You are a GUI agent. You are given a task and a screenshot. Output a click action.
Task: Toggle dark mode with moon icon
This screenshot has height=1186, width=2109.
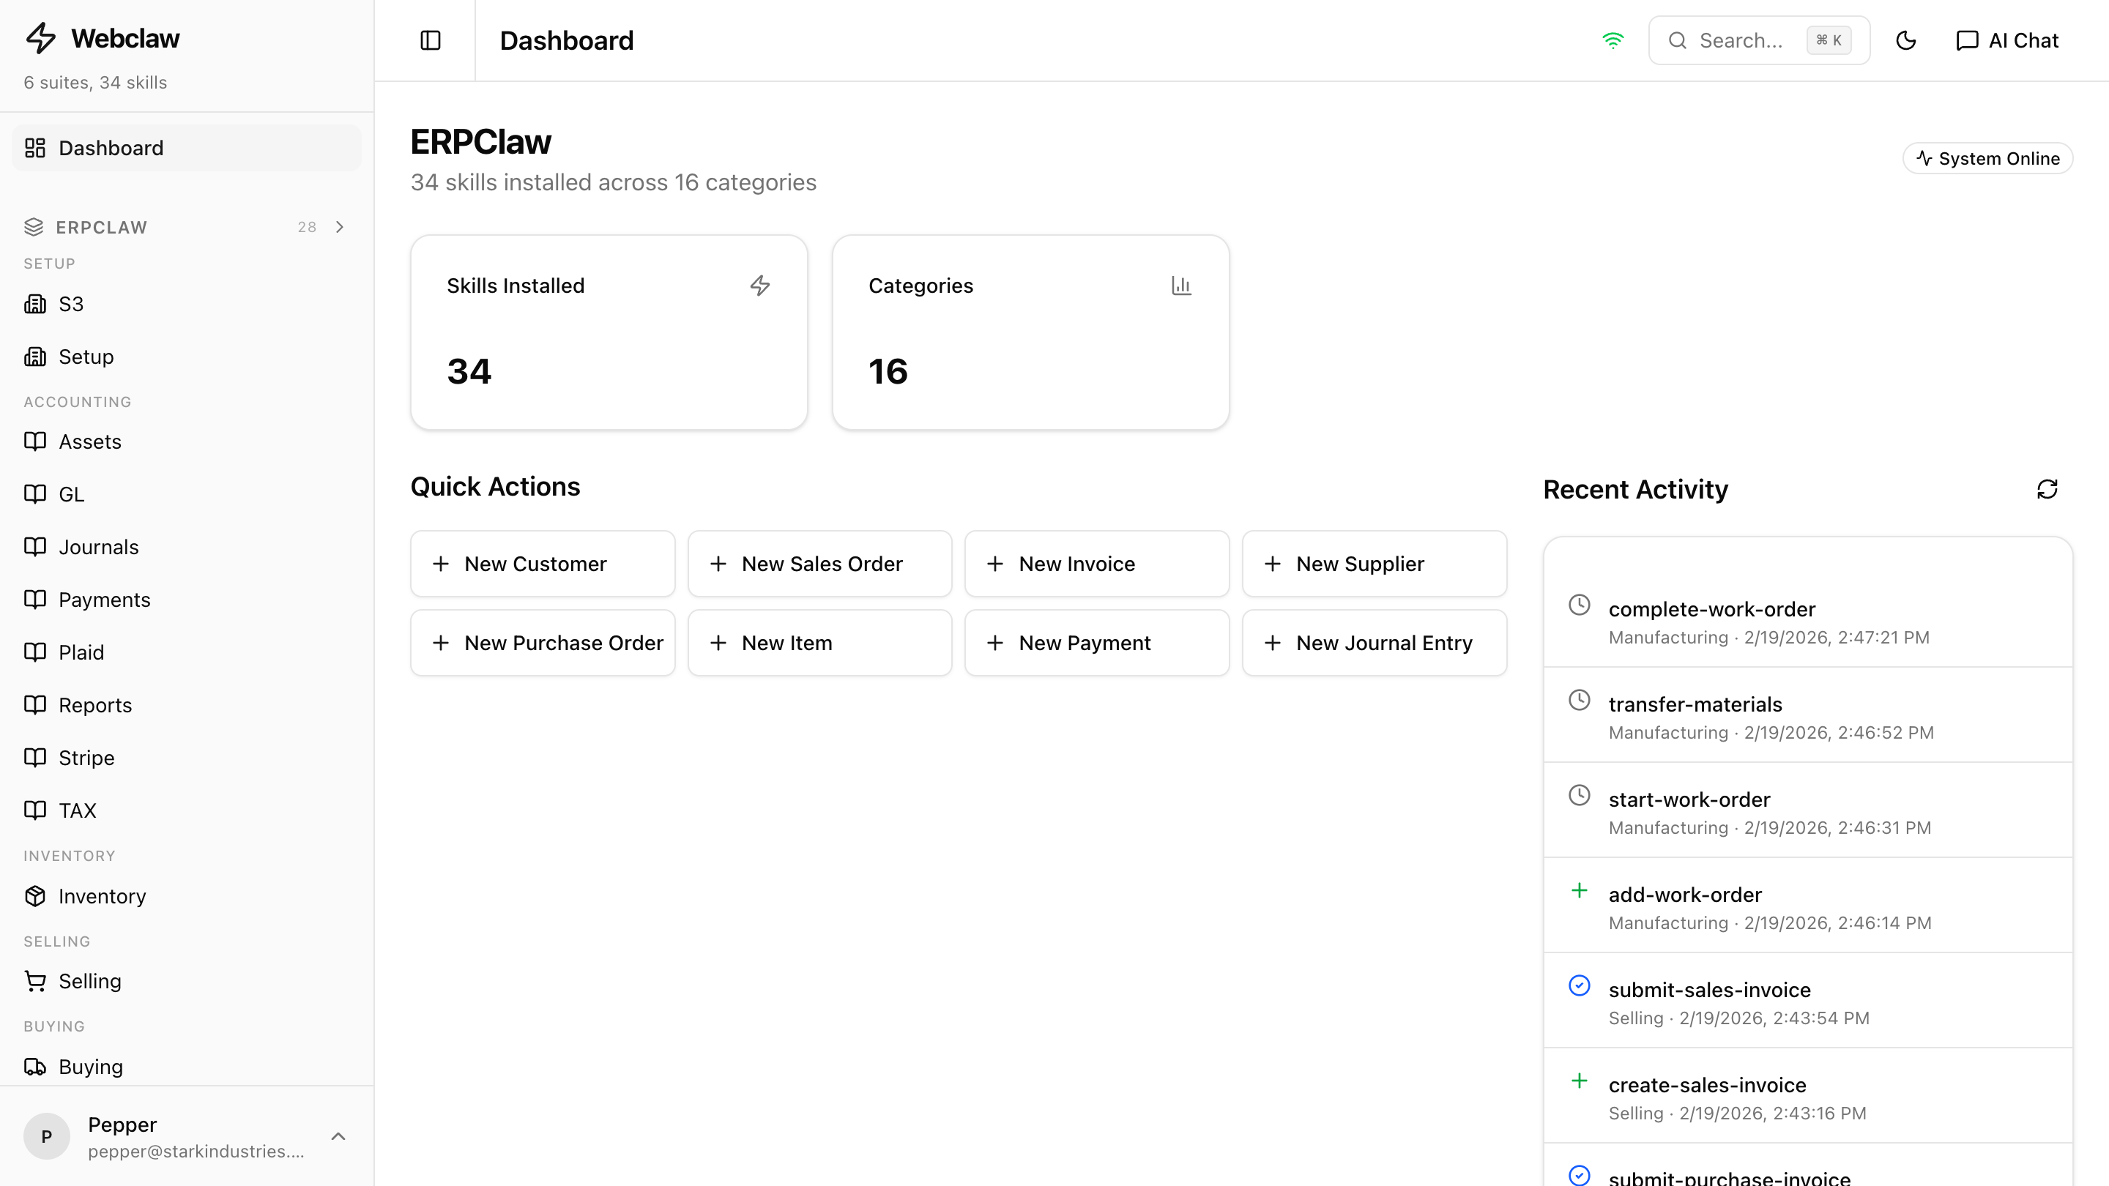point(1906,40)
